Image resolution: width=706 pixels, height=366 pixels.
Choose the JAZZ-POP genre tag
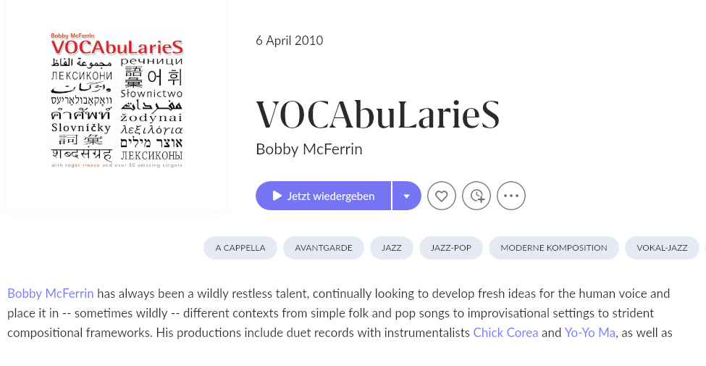coord(450,248)
